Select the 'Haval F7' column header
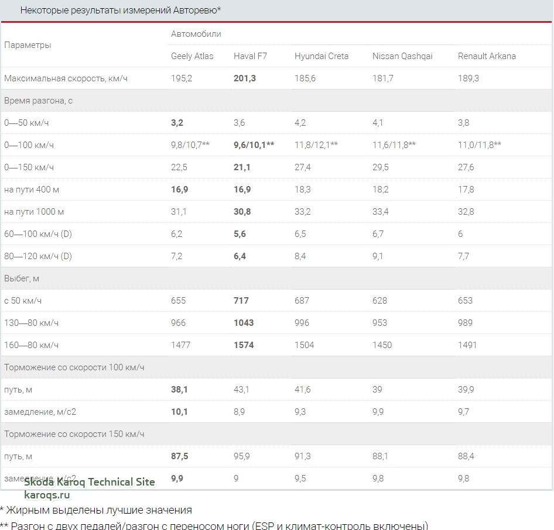554x530 pixels. (250, 56)
